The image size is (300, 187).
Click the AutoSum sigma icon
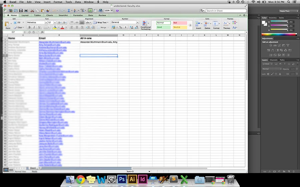[x=69, y=11]
